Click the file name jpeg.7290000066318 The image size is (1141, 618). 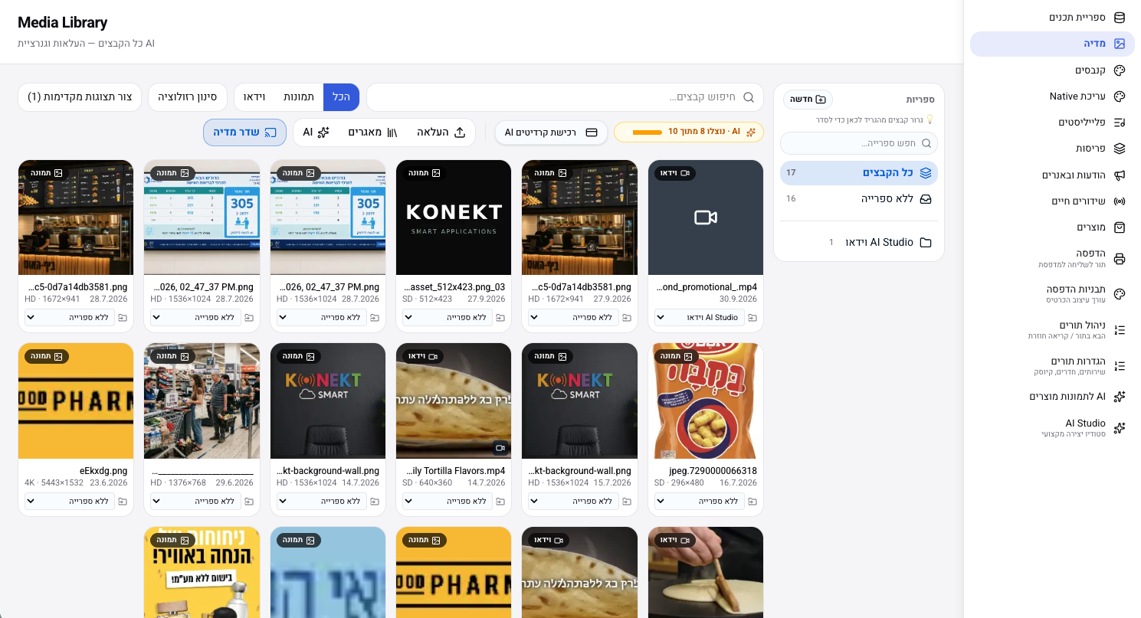[712, 471]
